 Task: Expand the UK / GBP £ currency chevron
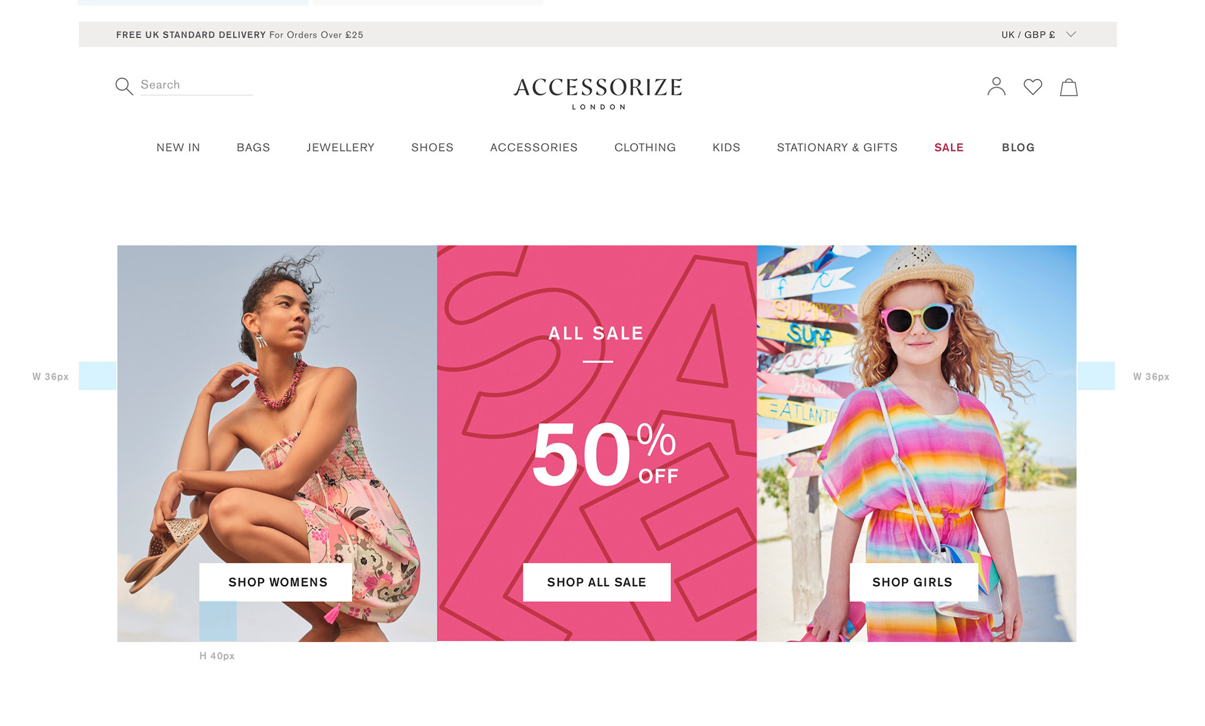1071,35
